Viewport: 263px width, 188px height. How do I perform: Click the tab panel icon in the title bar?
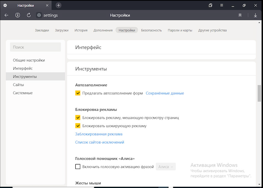coord(211,5)
